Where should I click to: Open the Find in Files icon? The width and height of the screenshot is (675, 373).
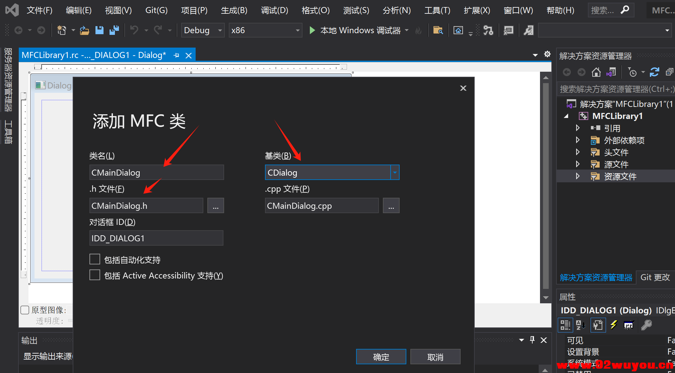click(x=438, y=30)
